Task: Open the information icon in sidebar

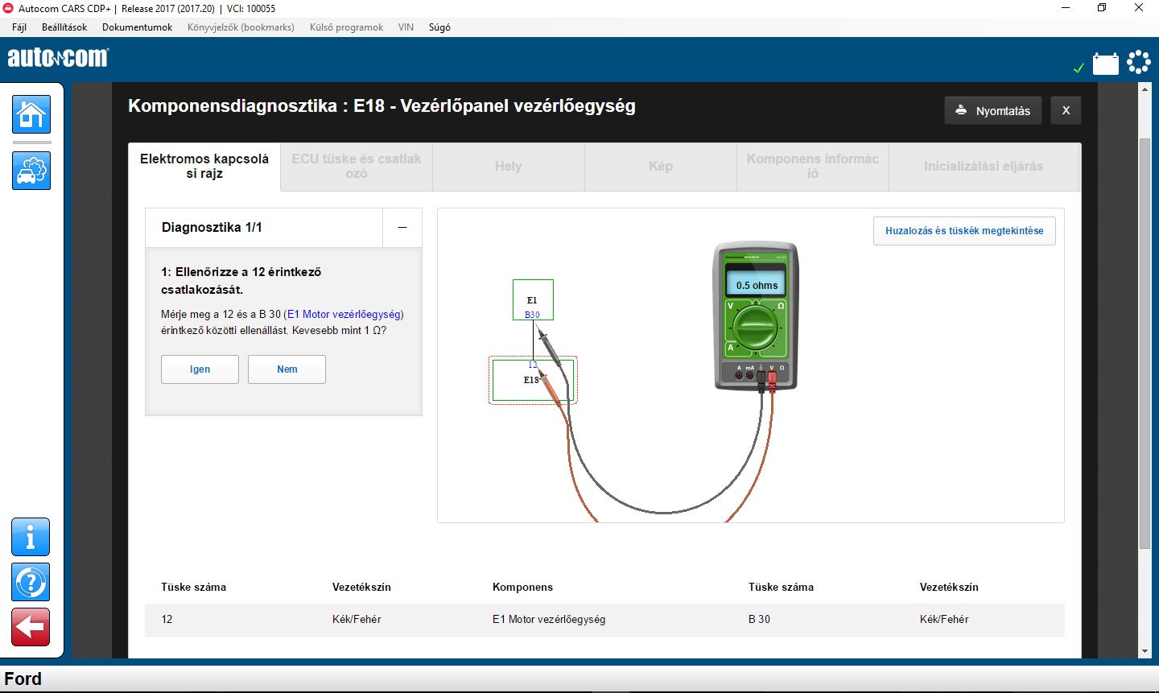Action: [x=31, y=537]
